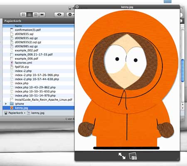
Task: Select the iphone folder icon
Action: click(x=12, y=104)
